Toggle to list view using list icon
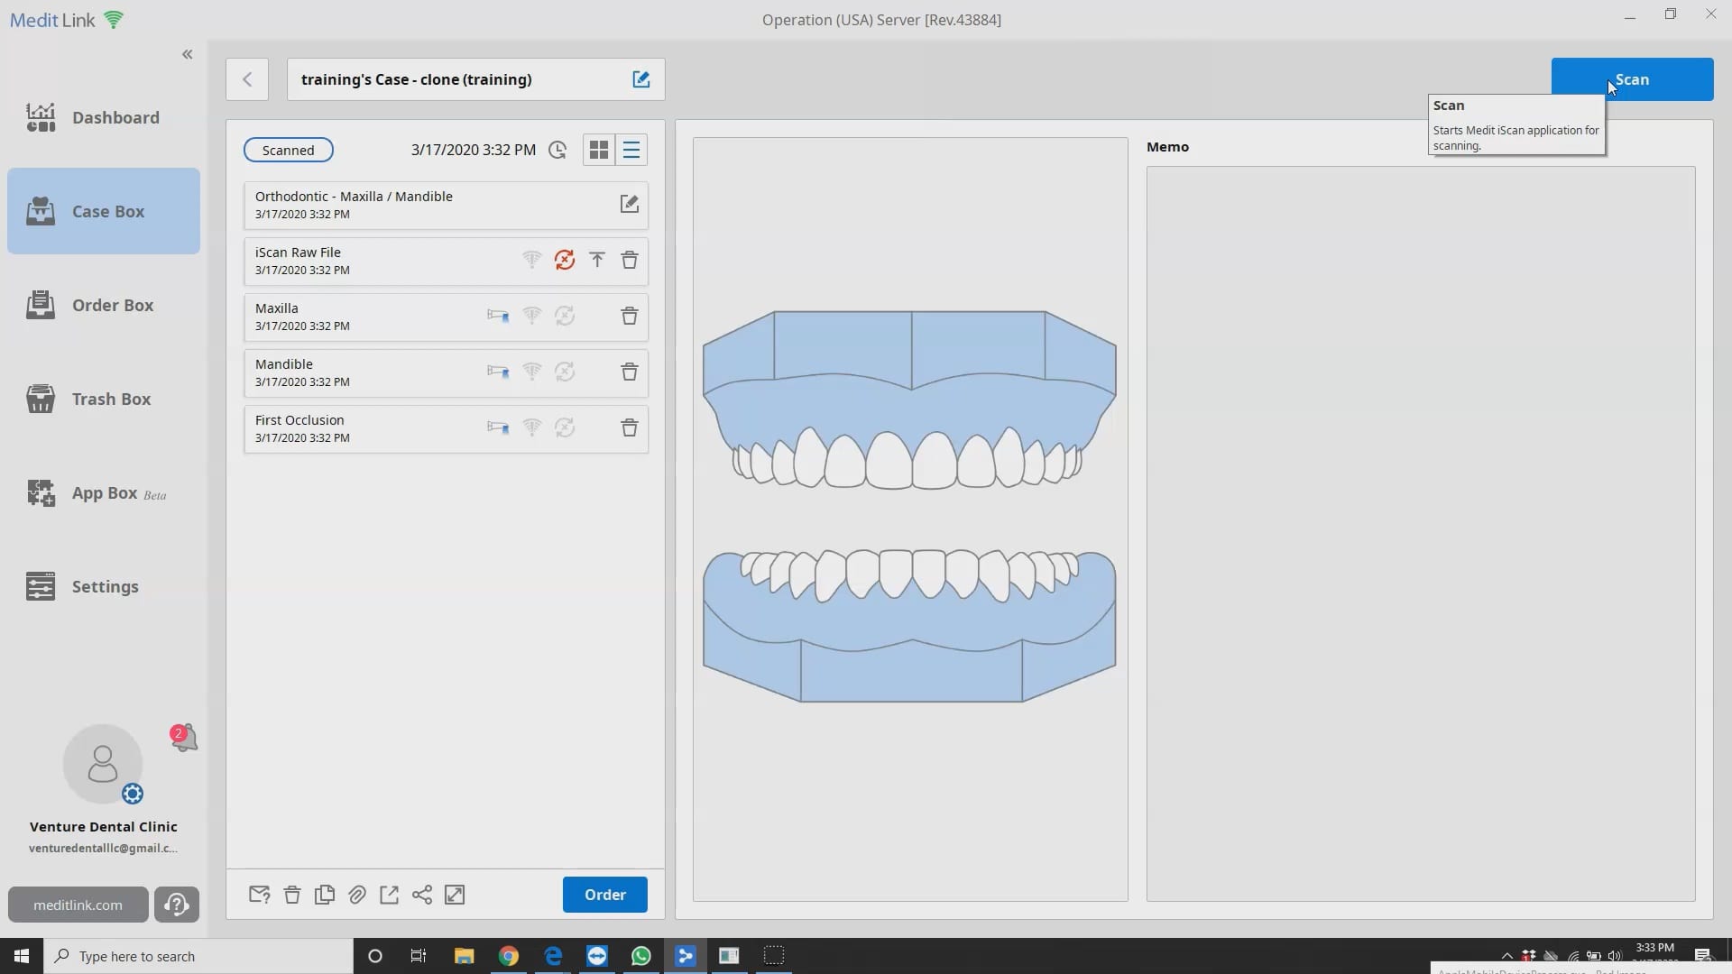This screenshot has width=1732, height=974. (x=631, y=150)
